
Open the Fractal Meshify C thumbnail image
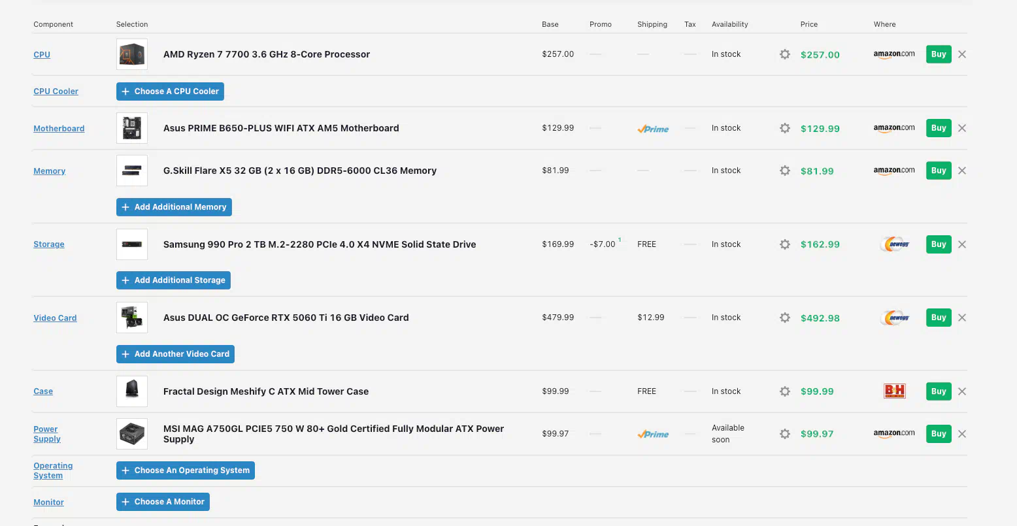coord(132,391)
